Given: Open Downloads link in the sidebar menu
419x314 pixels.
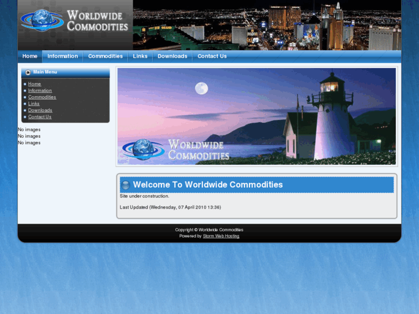Looking at the screenshot, I should pos(40,110).
